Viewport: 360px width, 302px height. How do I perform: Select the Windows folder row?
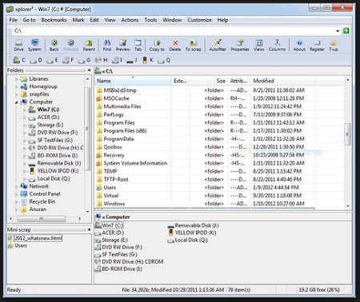205,204
